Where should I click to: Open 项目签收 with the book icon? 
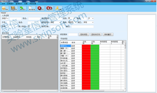(x=14, y=8)
